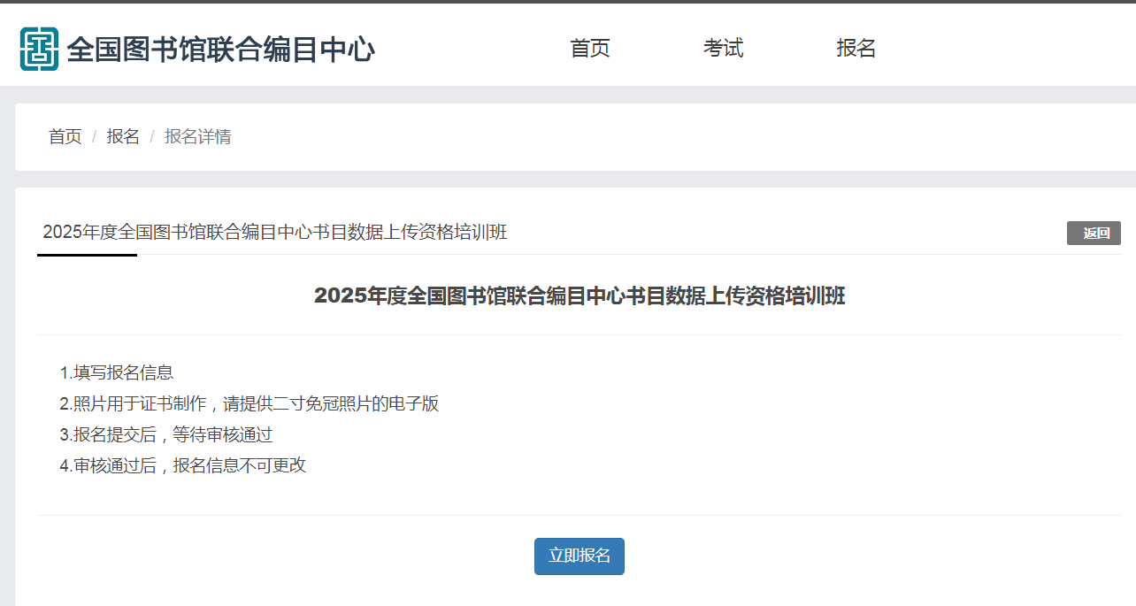Click instruction line 1.填写报名信息
The width and height of the screenshot is (1136, 606).
pyautogui.click(x=117, y=373)
